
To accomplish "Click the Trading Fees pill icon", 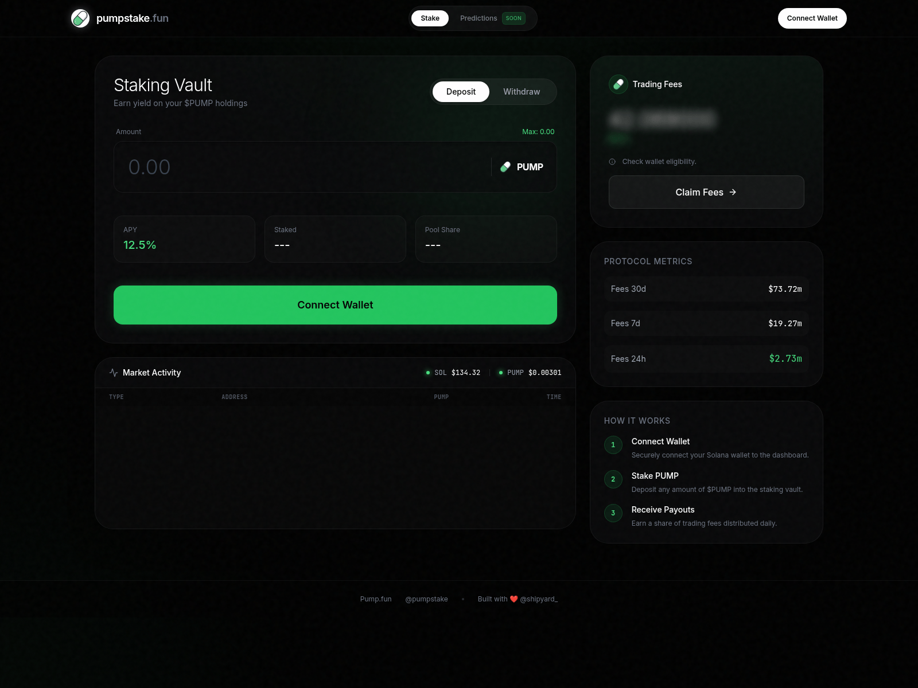I will click(x=618, y=84).
